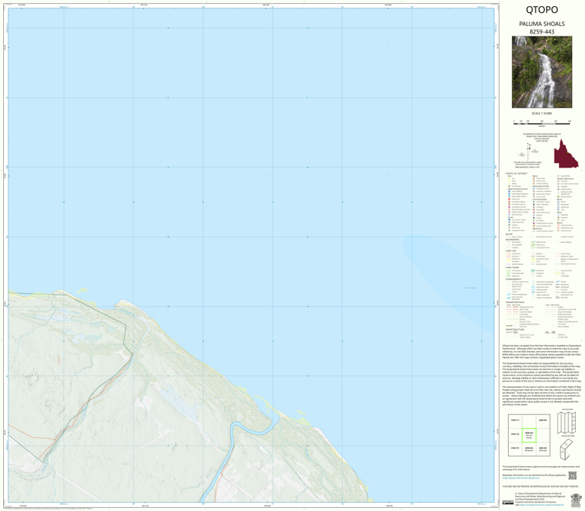Image resolution: width=585 pixels, height=511 pixels.
Task: Click the sheet number 8259-443 under the title
Action: [542, 32]
